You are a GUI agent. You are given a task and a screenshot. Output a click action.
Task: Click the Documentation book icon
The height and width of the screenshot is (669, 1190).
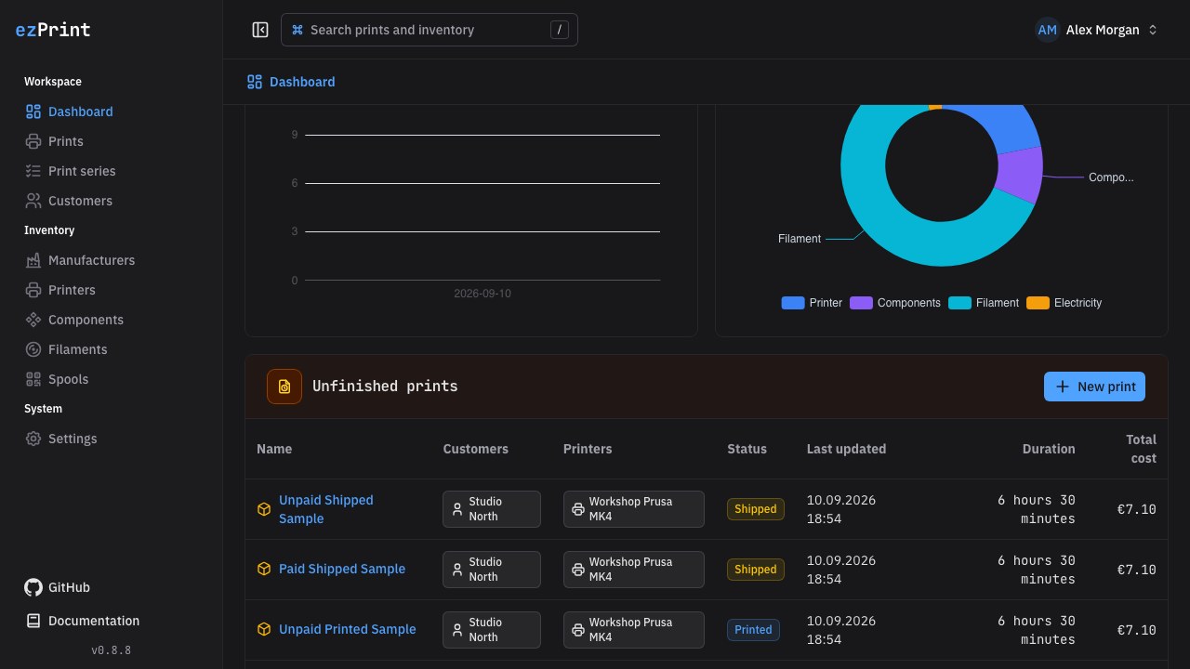pos(33,621)
